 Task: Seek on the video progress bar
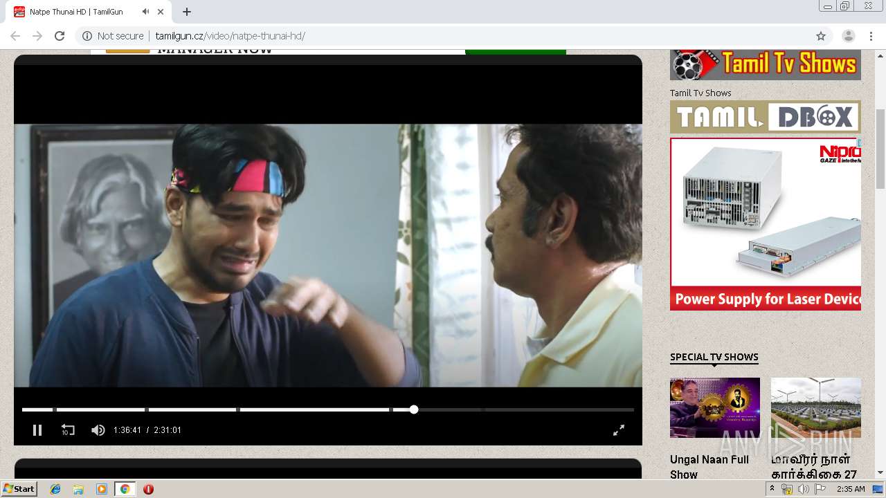click(328, 409)
